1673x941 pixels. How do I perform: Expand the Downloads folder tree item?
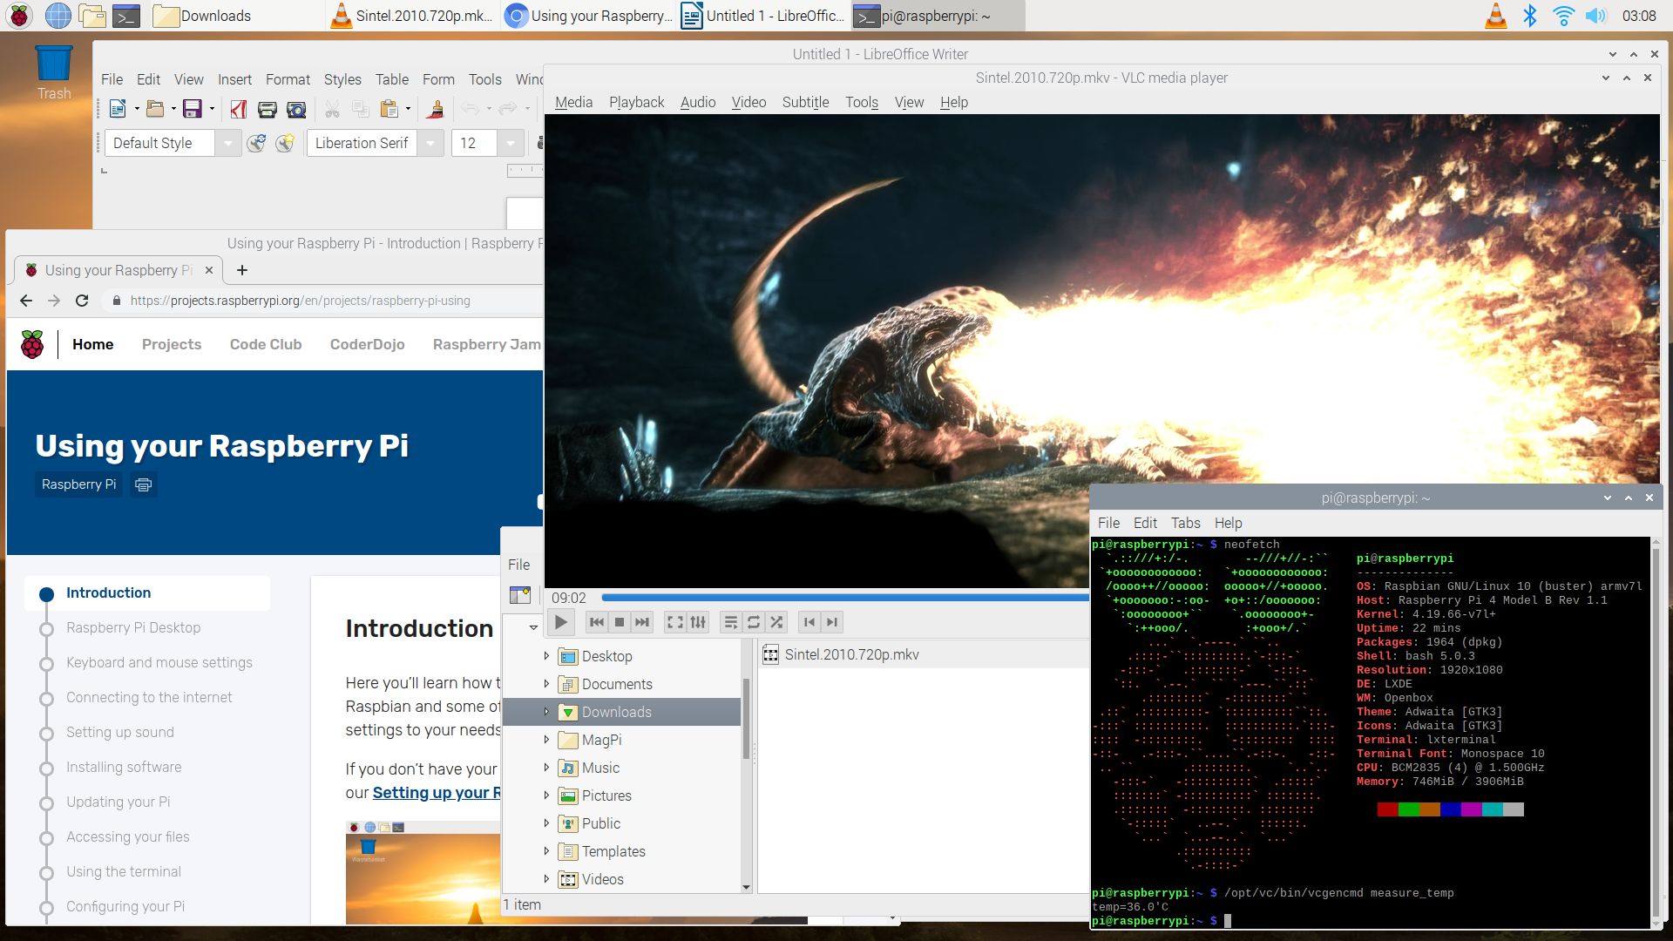click(545, 711)
